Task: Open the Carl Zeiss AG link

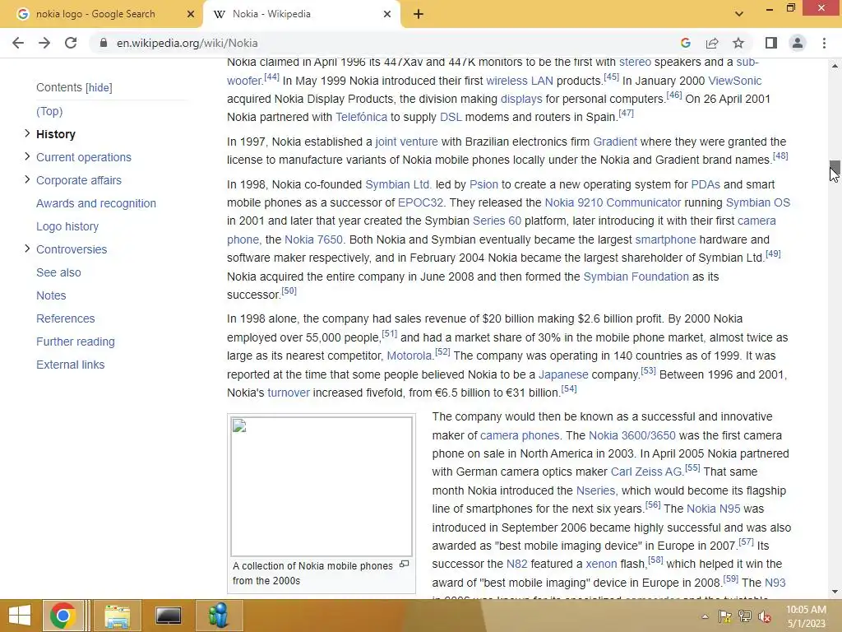Action: click(646, 472)
